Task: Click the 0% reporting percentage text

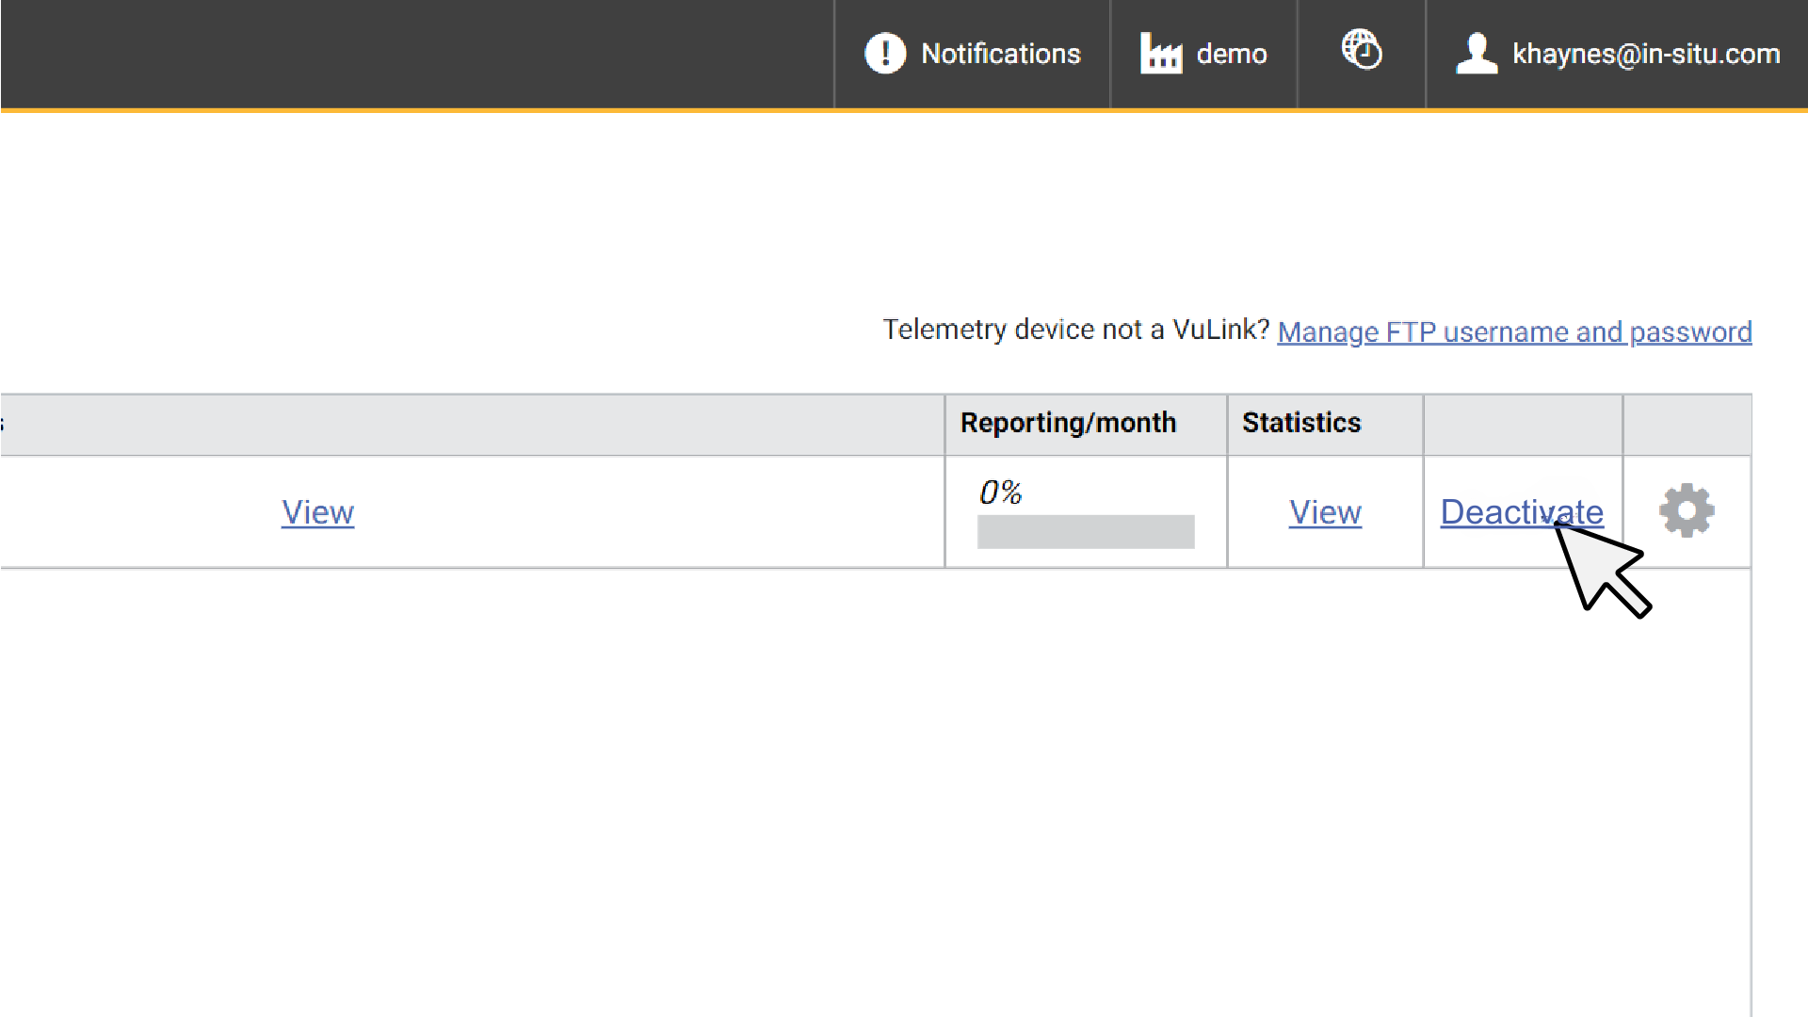Action: tap(1000, 492)
